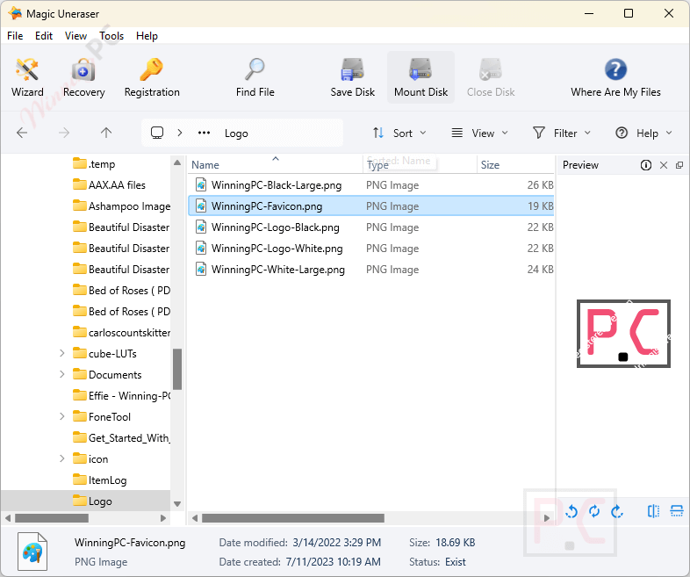690x577 pixels.
Task: Select WinningPC-Logo-White.png file
Action: click(x=371, y=249)
